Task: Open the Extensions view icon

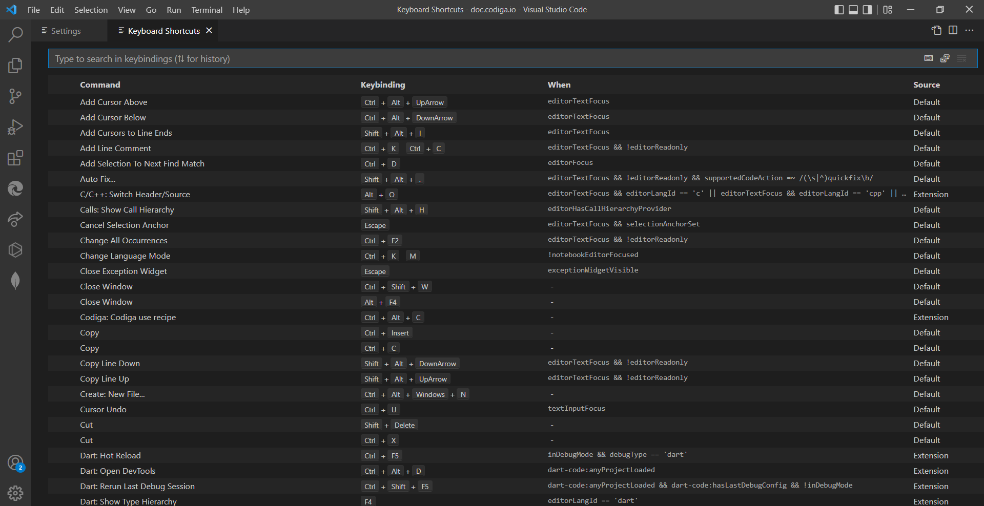Action: pos(15,158)
